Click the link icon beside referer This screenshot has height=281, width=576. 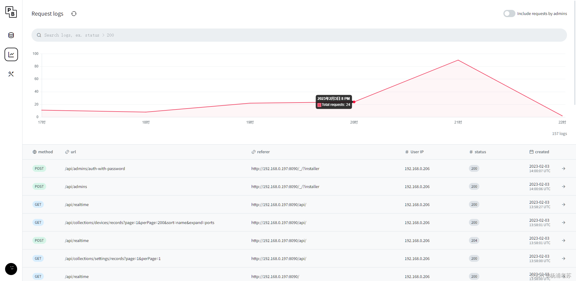(253, 152)
